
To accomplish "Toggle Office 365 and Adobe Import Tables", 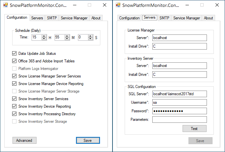I will pyautogui.click(x=14, y=61).
